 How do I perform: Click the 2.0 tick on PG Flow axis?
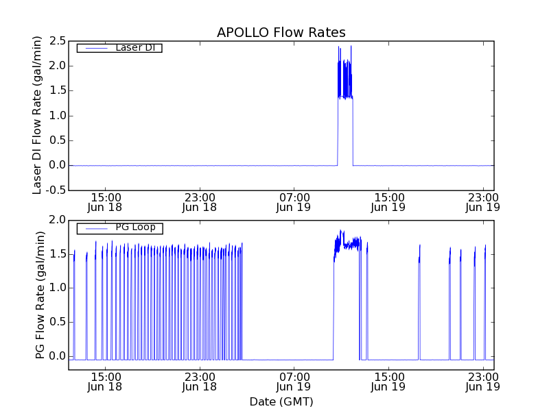pyautogui.click(x=58, y=220)
